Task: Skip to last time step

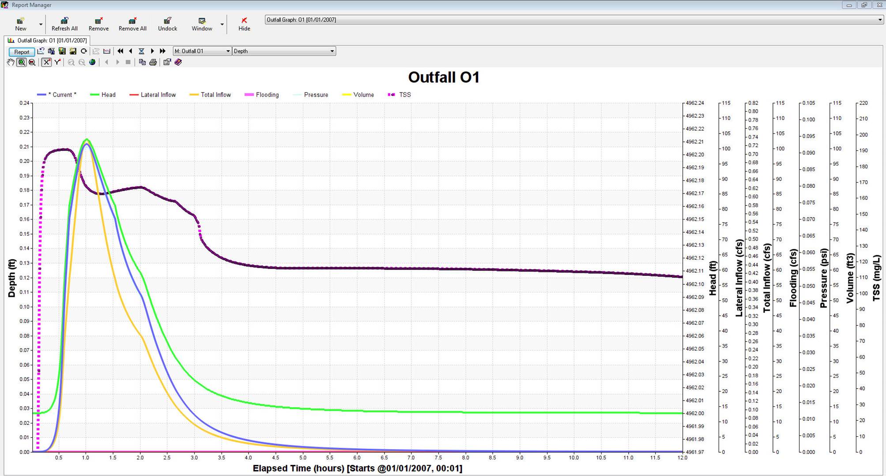Action: click(x=162, y=51)
